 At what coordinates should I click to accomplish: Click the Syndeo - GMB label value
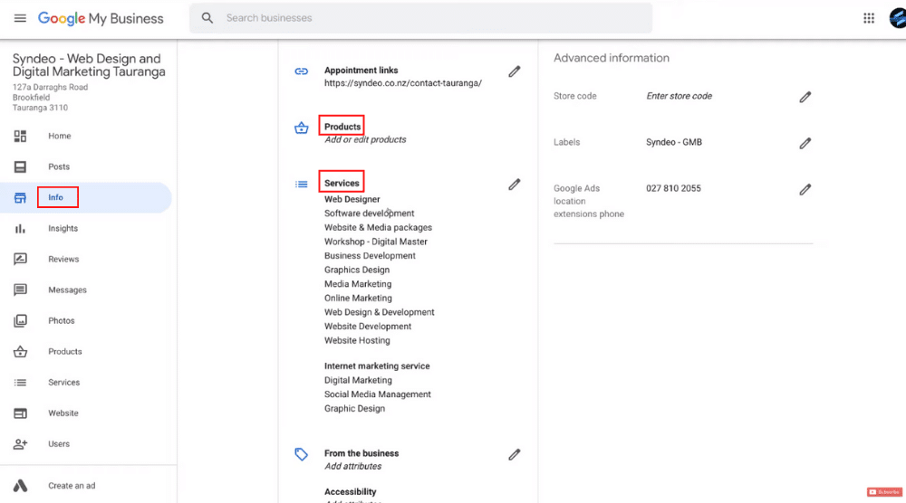674,142
